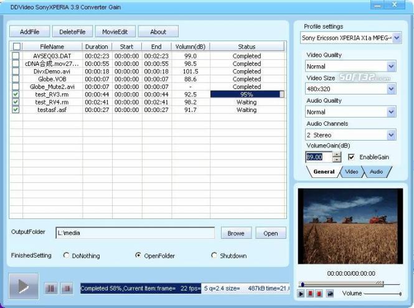Click the 95% progress bar for test_RV3.rm
The height and width of the screenshot is (308, 414).
(247, 94)
